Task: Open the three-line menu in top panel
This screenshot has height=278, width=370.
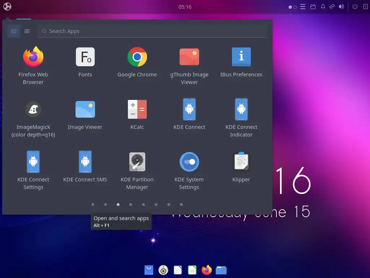Action: [303, 7]
